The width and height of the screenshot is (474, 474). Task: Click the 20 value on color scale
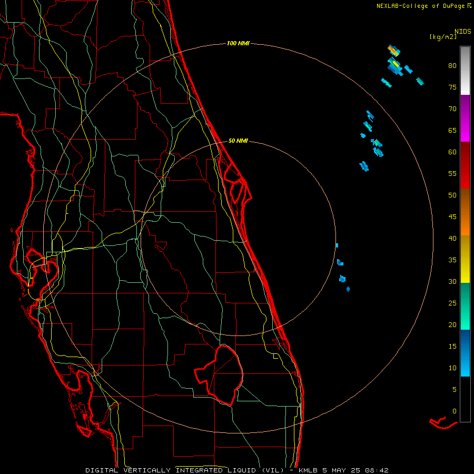[x=452, y=324]
